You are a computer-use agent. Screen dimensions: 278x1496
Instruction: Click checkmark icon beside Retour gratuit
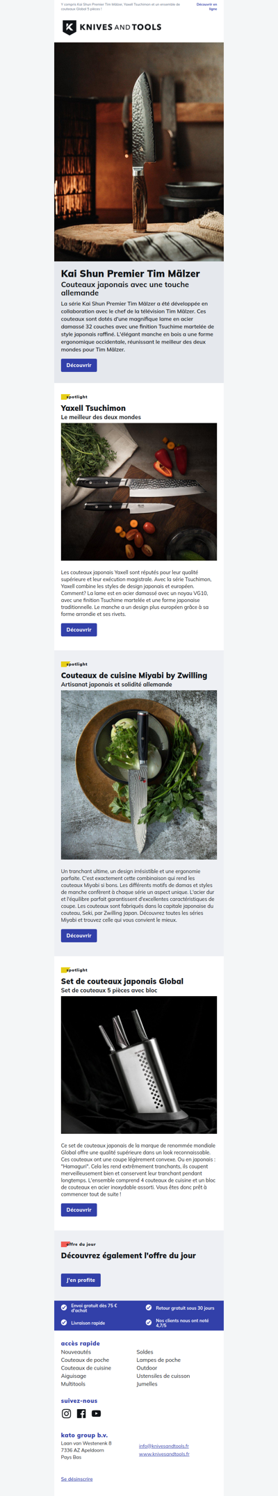click(149, 1308)
